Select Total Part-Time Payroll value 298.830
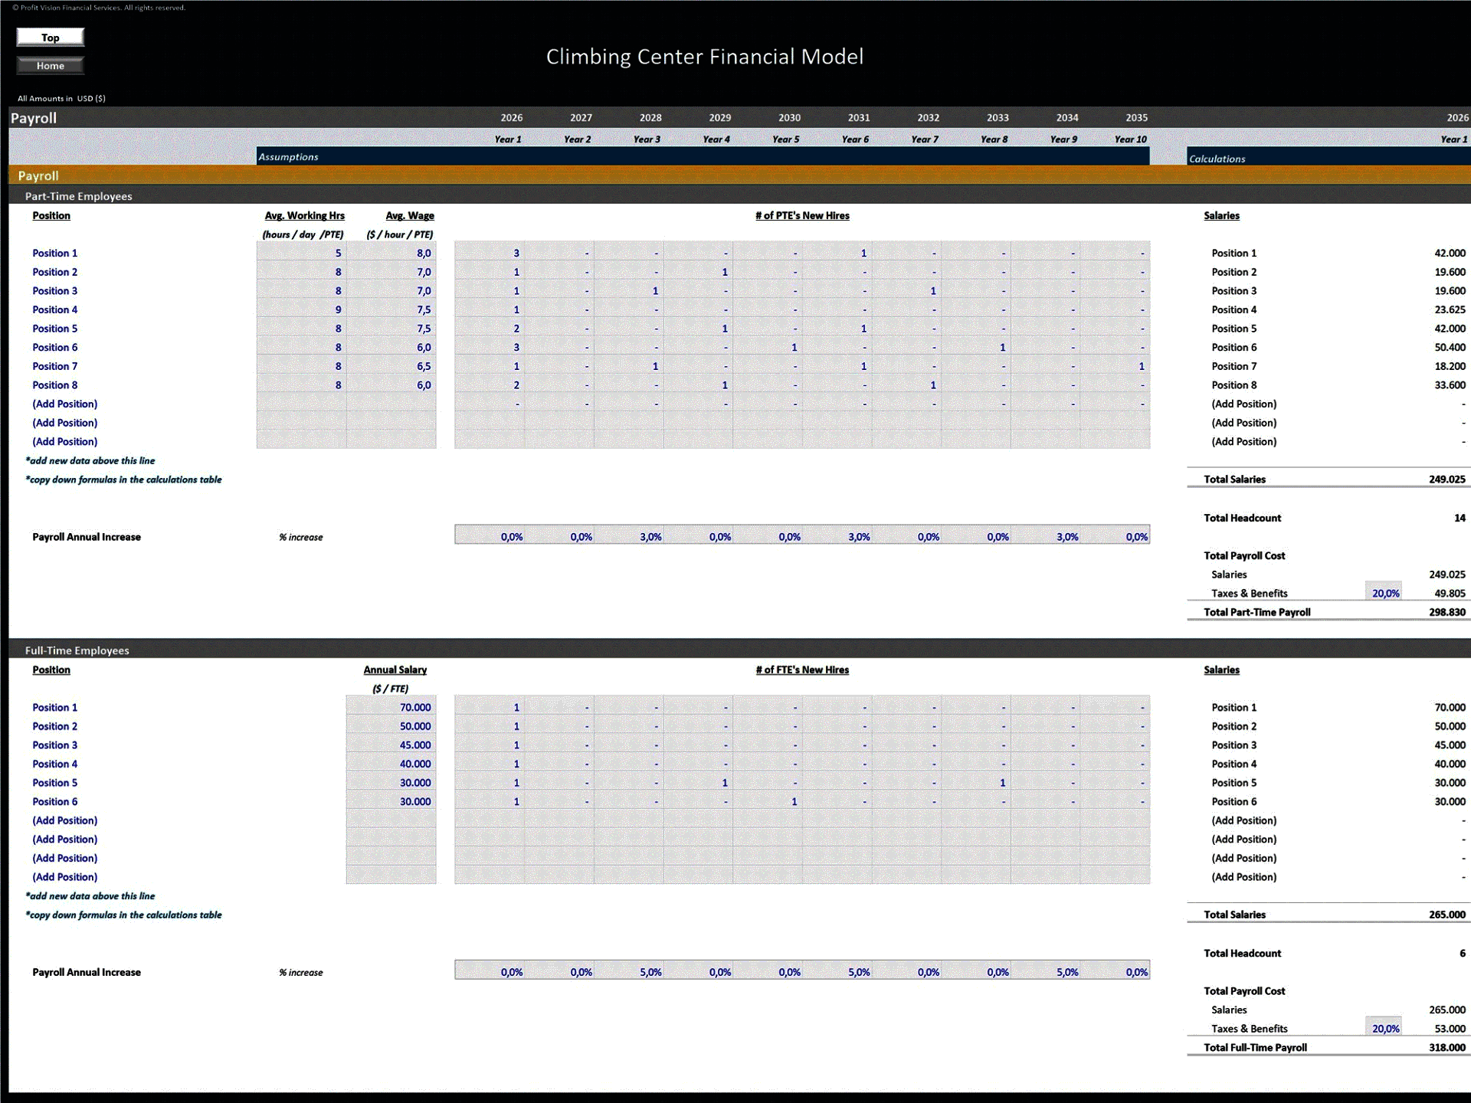The width and height of the screenshot is (1471, 1103). (x=1446, y=613)
